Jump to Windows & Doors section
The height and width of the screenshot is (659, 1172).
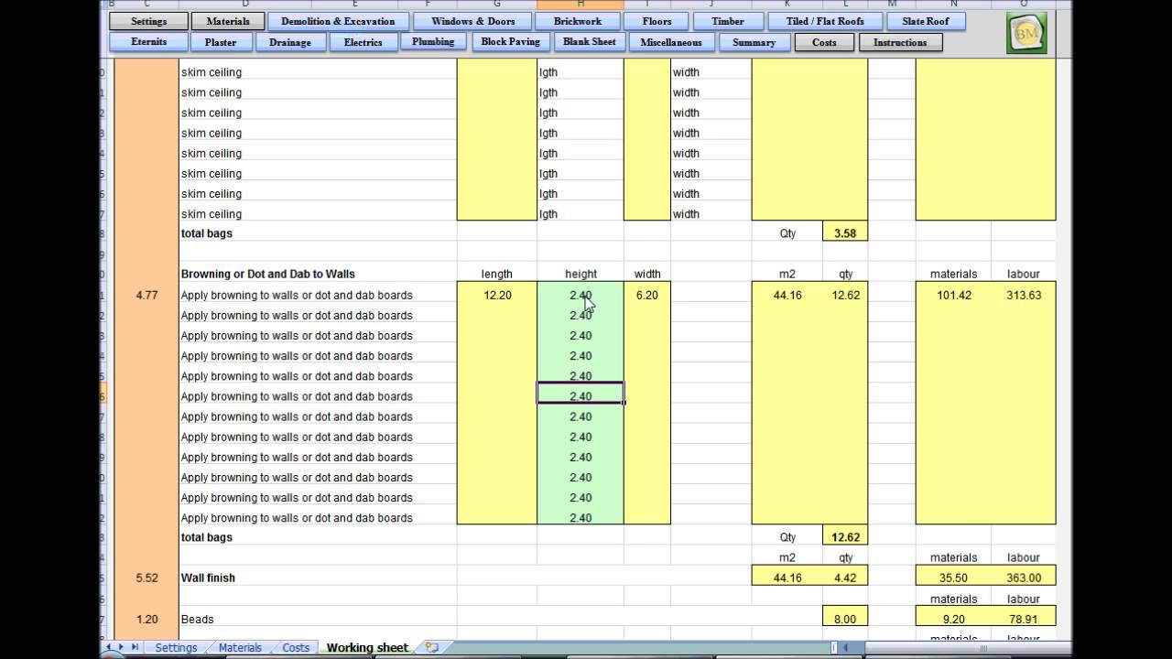pyautogui.click(x=472, y=21)
